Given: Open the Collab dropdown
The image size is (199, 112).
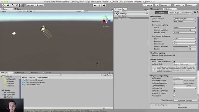Looking at the screenshot, I should point(148,6).
